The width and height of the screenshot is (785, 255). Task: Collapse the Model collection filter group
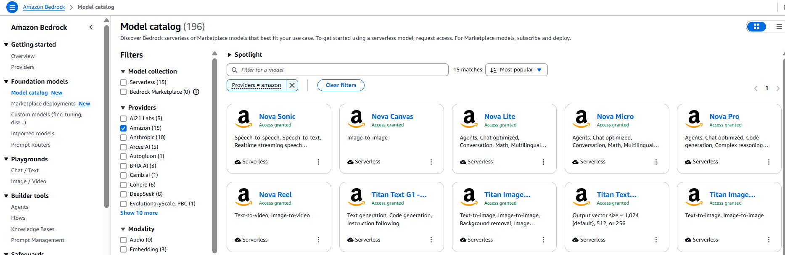pos(123,71)
